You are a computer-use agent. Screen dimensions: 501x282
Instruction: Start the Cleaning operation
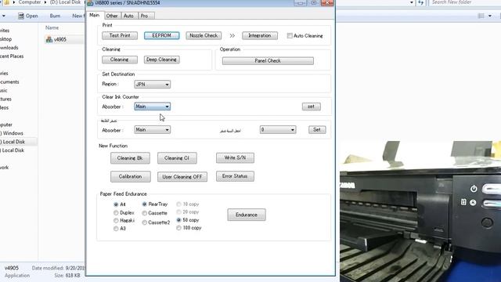tap(120, 60)
